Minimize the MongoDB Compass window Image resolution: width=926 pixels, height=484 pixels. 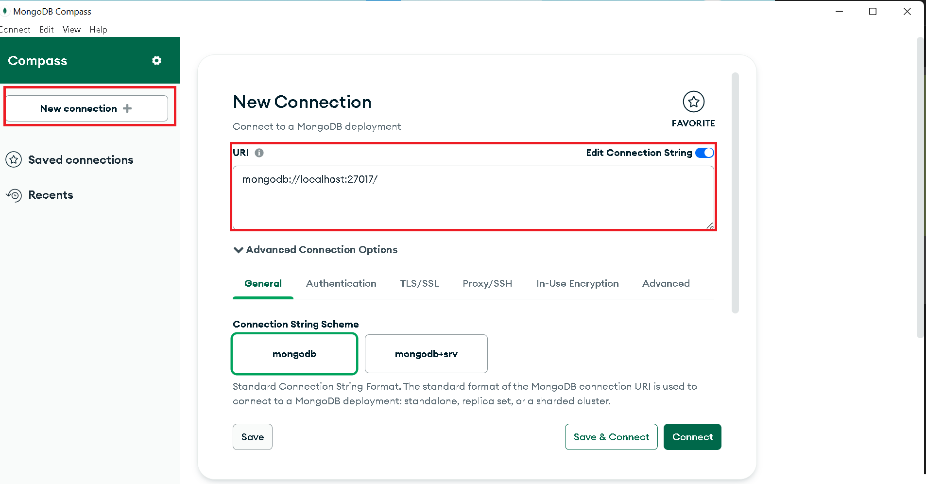(x=839, y=11)
